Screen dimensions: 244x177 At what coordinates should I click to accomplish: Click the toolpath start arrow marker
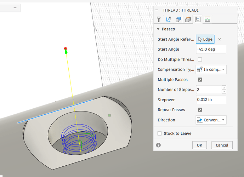coord(66,51)
